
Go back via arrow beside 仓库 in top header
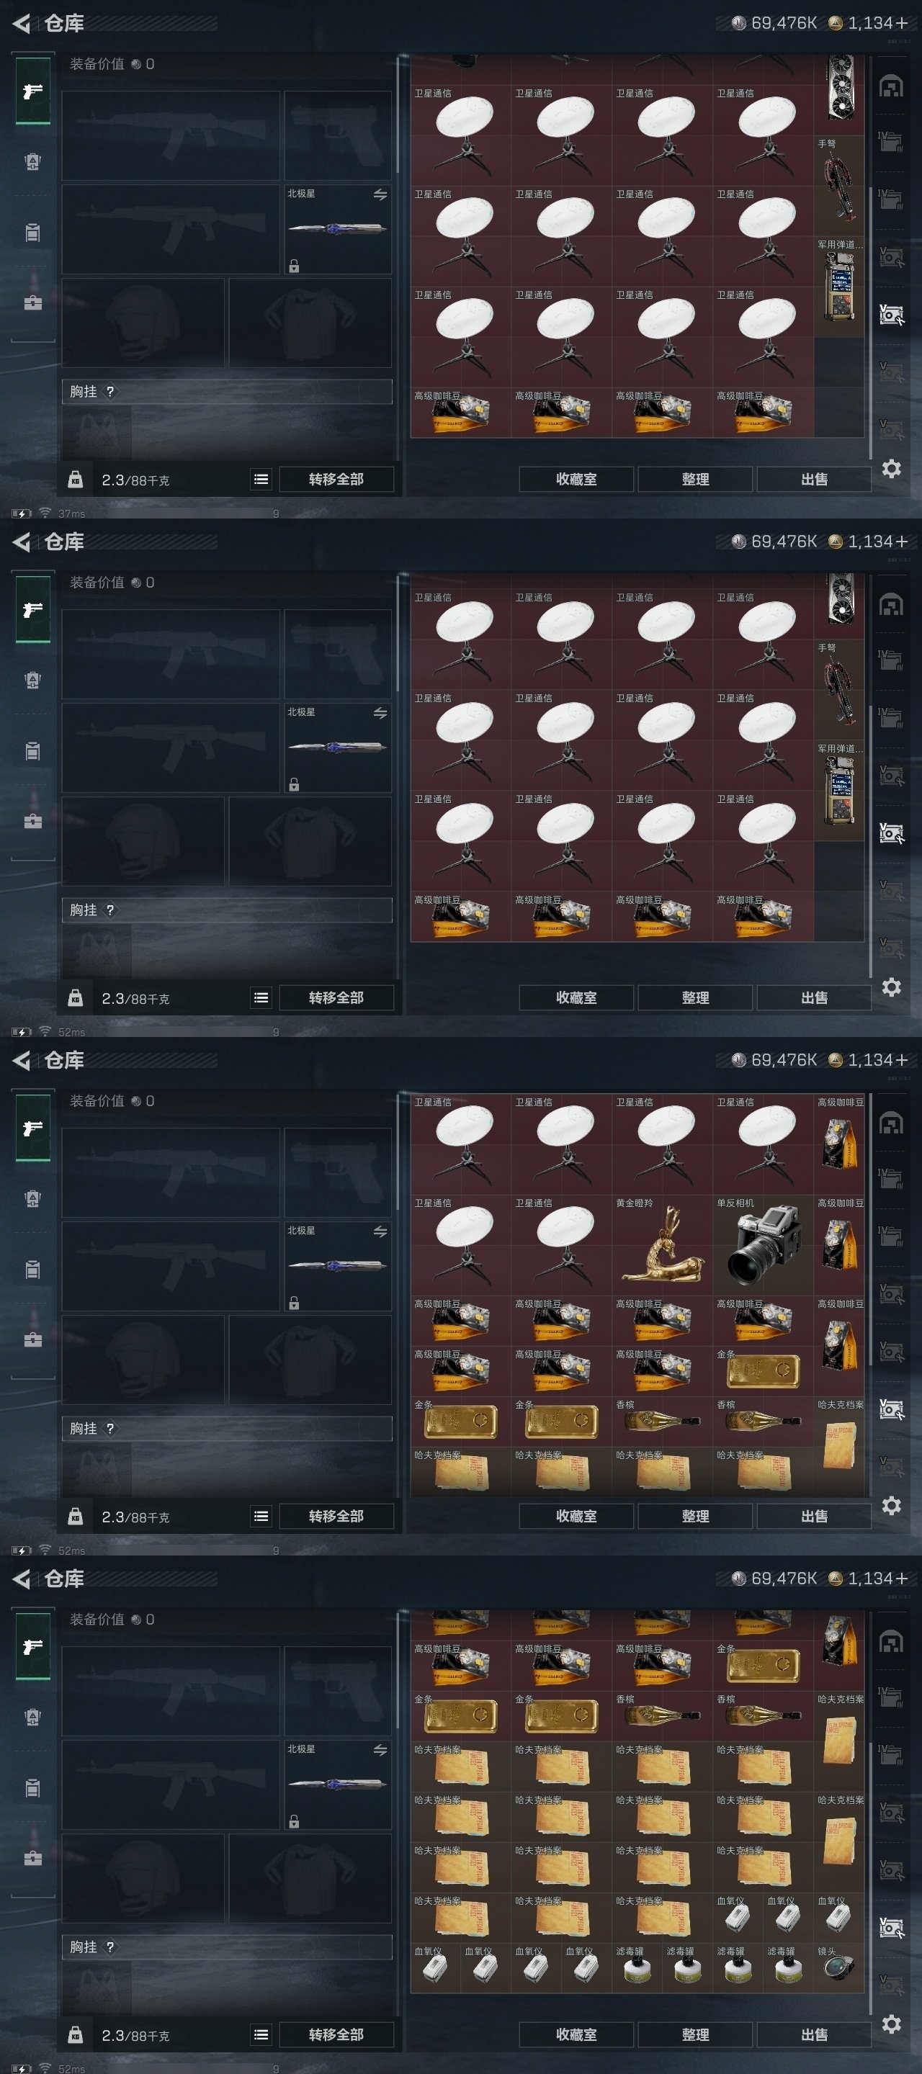click(x=22, y=23)
